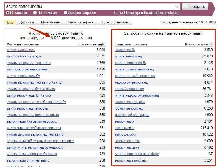
Task: Open help icon beside left 'Показов в месяц'
Action: (x=104, y=44)
